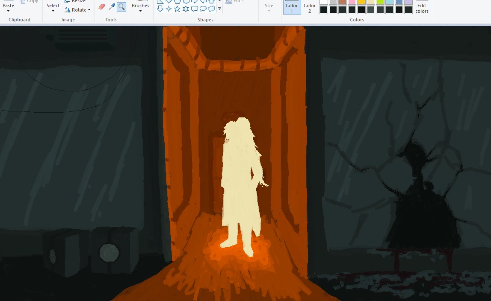Screen dimensions: 491x301
Task: Choose the lighter gray-green custom color swatch
Action: tap(371, 10)
